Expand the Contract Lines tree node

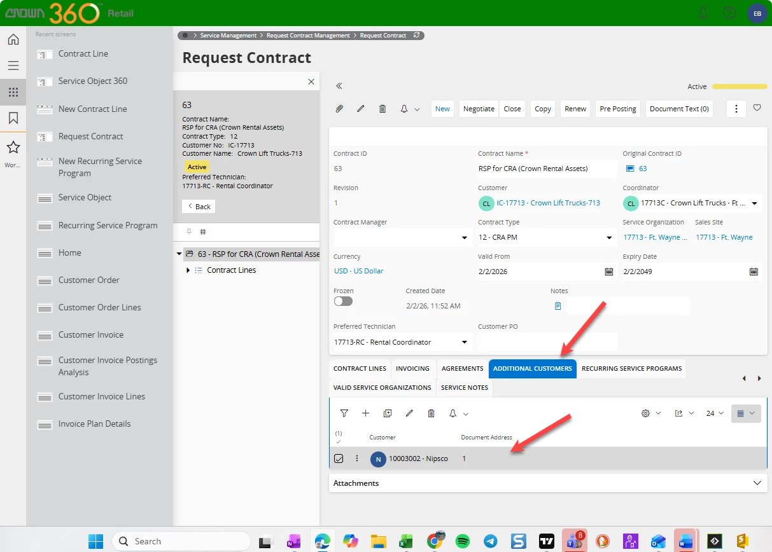[188, 270]
